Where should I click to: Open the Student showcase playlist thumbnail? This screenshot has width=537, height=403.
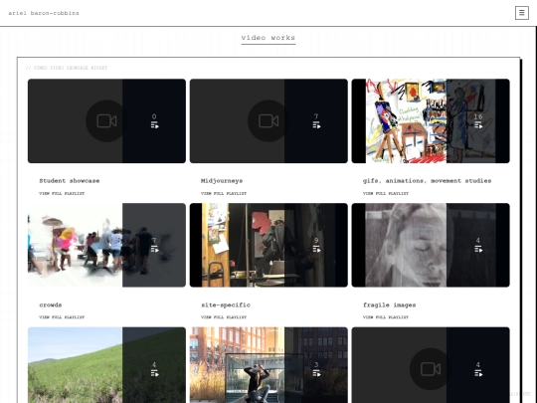106,121
